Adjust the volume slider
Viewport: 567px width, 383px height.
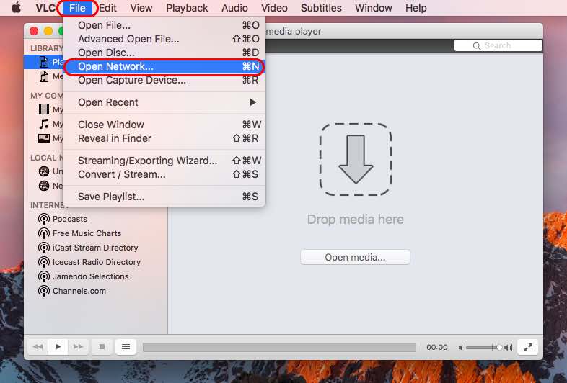tap(484, 348)
